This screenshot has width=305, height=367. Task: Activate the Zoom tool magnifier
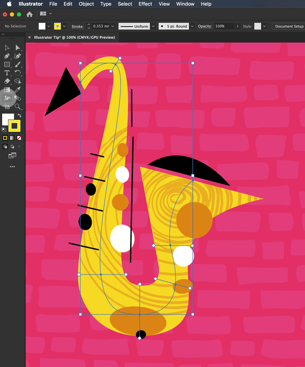[x=17, y=107]
